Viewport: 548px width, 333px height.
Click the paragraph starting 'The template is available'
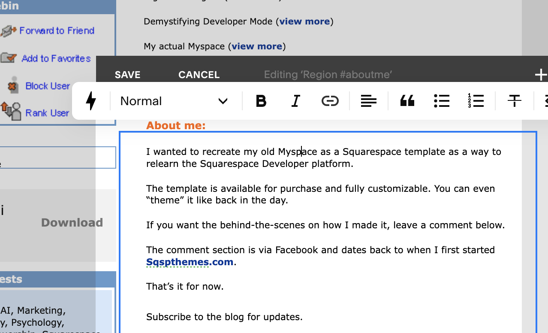[x=320, y=194]
